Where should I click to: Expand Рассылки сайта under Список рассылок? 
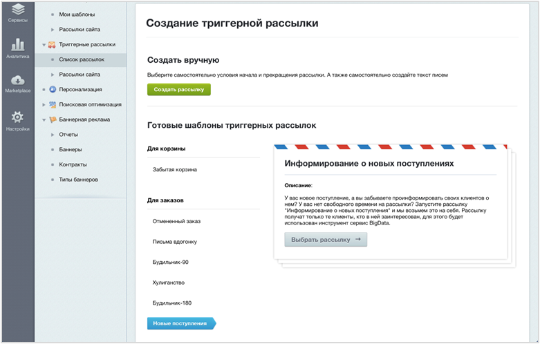coord(53,75)
